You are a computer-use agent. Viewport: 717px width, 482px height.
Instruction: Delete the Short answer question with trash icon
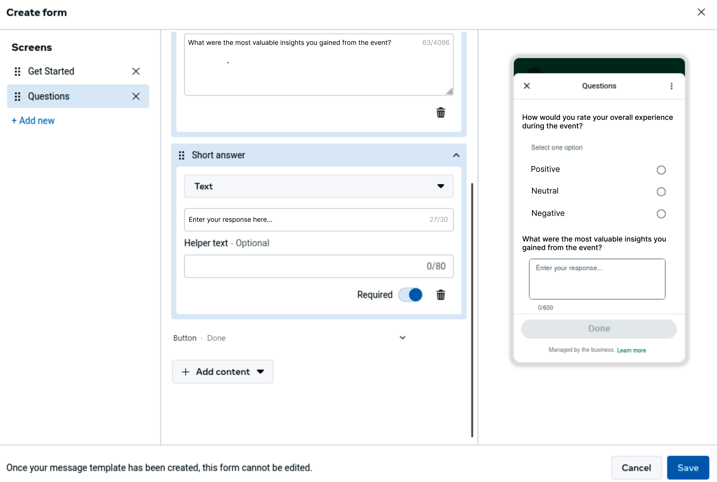[x=441, y=295]
